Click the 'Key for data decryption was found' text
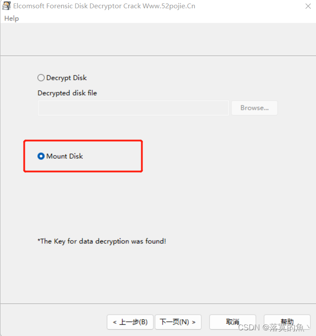 (102, 241)
